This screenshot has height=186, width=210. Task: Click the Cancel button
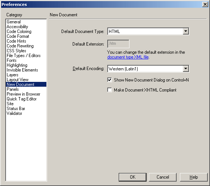pyautogui.click(x=163, y=177)
